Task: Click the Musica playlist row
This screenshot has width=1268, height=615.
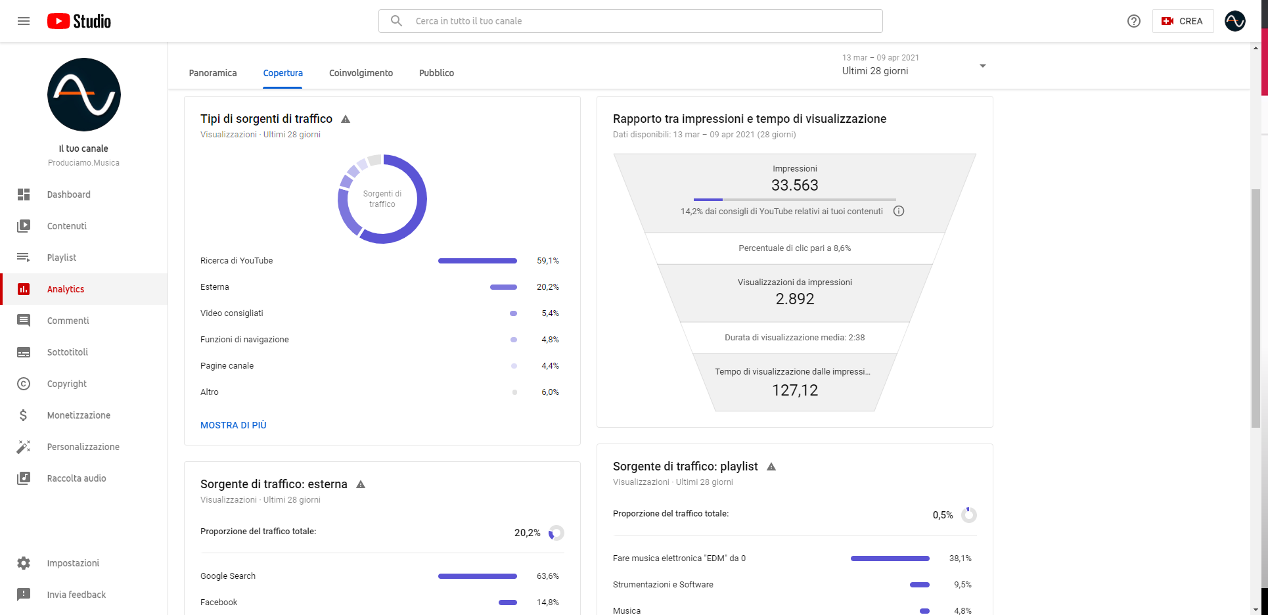Action: point(794,610)
